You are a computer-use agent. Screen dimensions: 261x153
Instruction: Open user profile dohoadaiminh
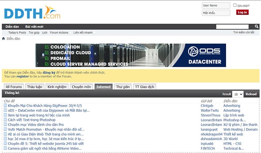211,139
